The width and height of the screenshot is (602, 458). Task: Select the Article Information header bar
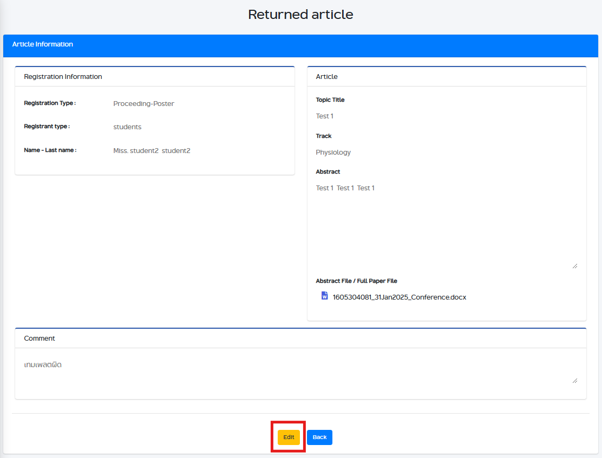(300, 45)
